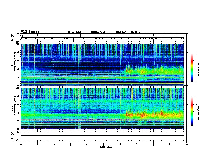Pick the ch.1 spectrogram color scale bar
This screenshot has height=162, width=210.
coord(192,68)
